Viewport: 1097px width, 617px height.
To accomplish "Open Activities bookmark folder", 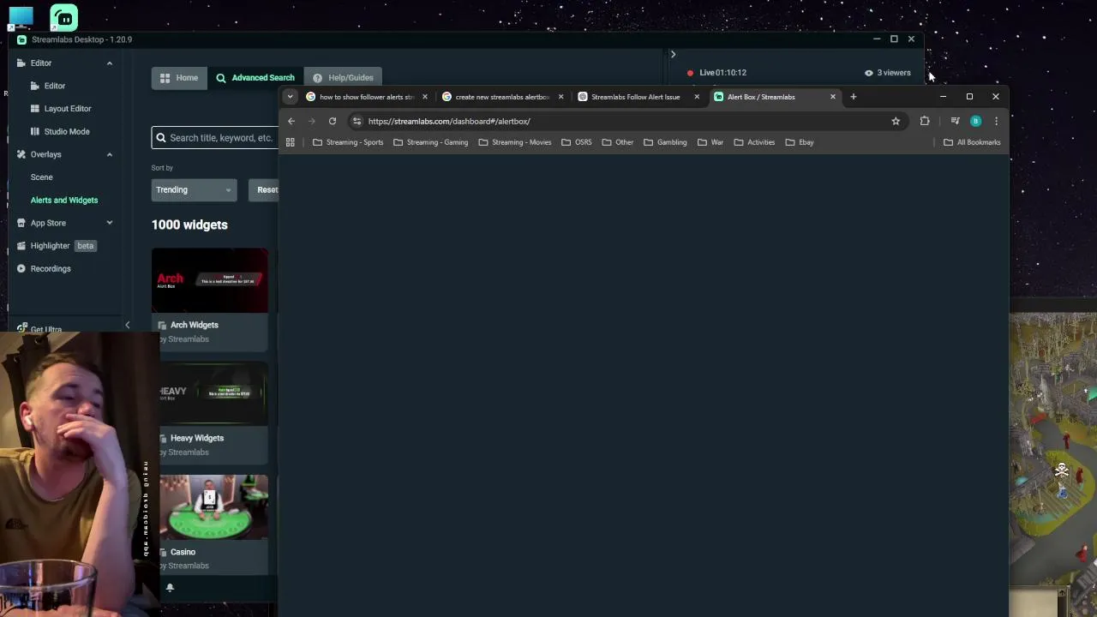I will (755, 142).
